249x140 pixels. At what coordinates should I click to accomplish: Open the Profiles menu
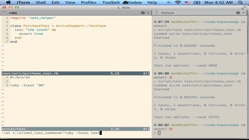(x=89, y=3)
